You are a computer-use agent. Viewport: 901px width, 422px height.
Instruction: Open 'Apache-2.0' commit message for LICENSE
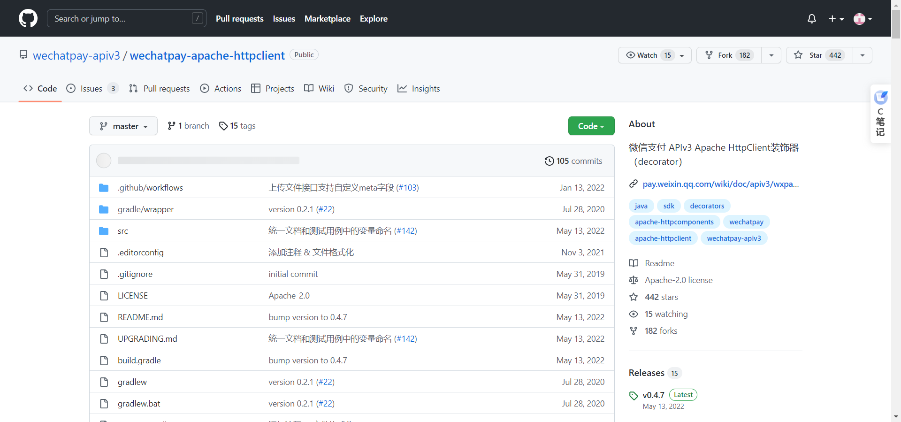click(289, 296)
